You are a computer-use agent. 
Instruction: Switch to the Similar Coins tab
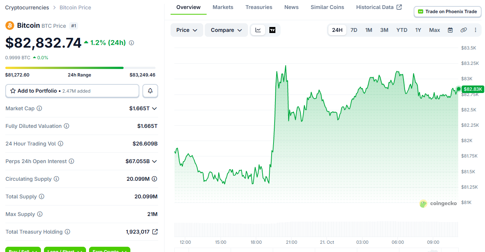tap(327, 7)
